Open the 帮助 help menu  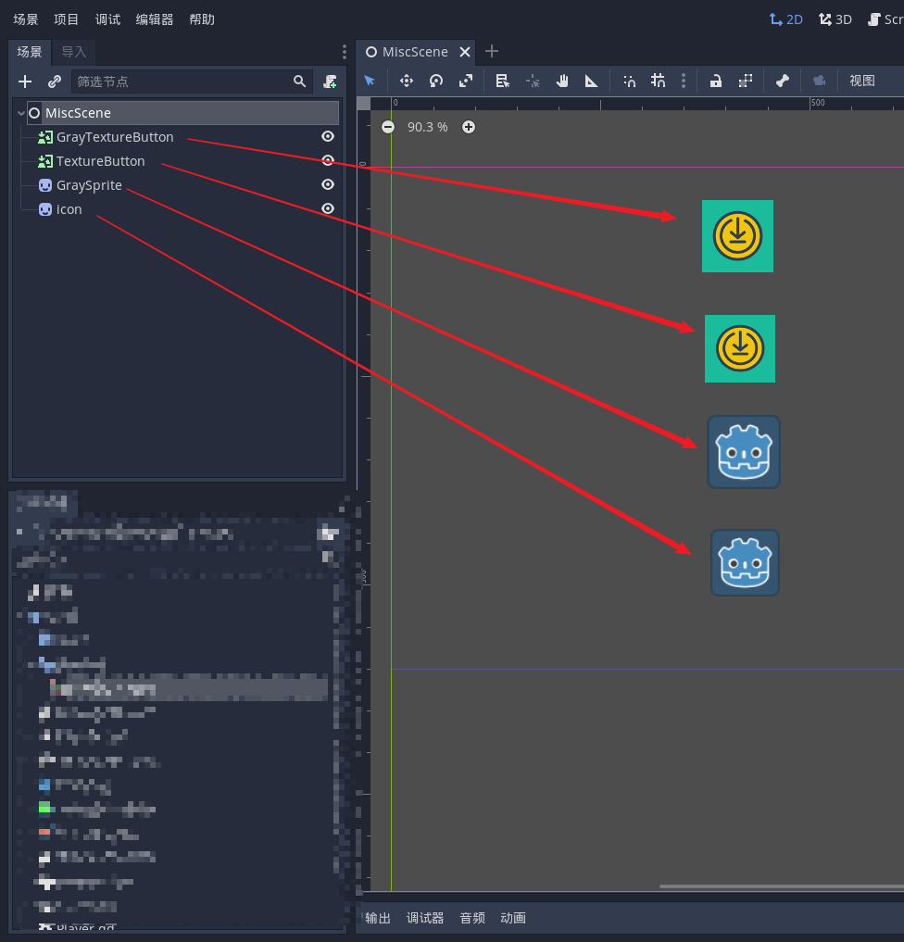[x=202, y=19]
